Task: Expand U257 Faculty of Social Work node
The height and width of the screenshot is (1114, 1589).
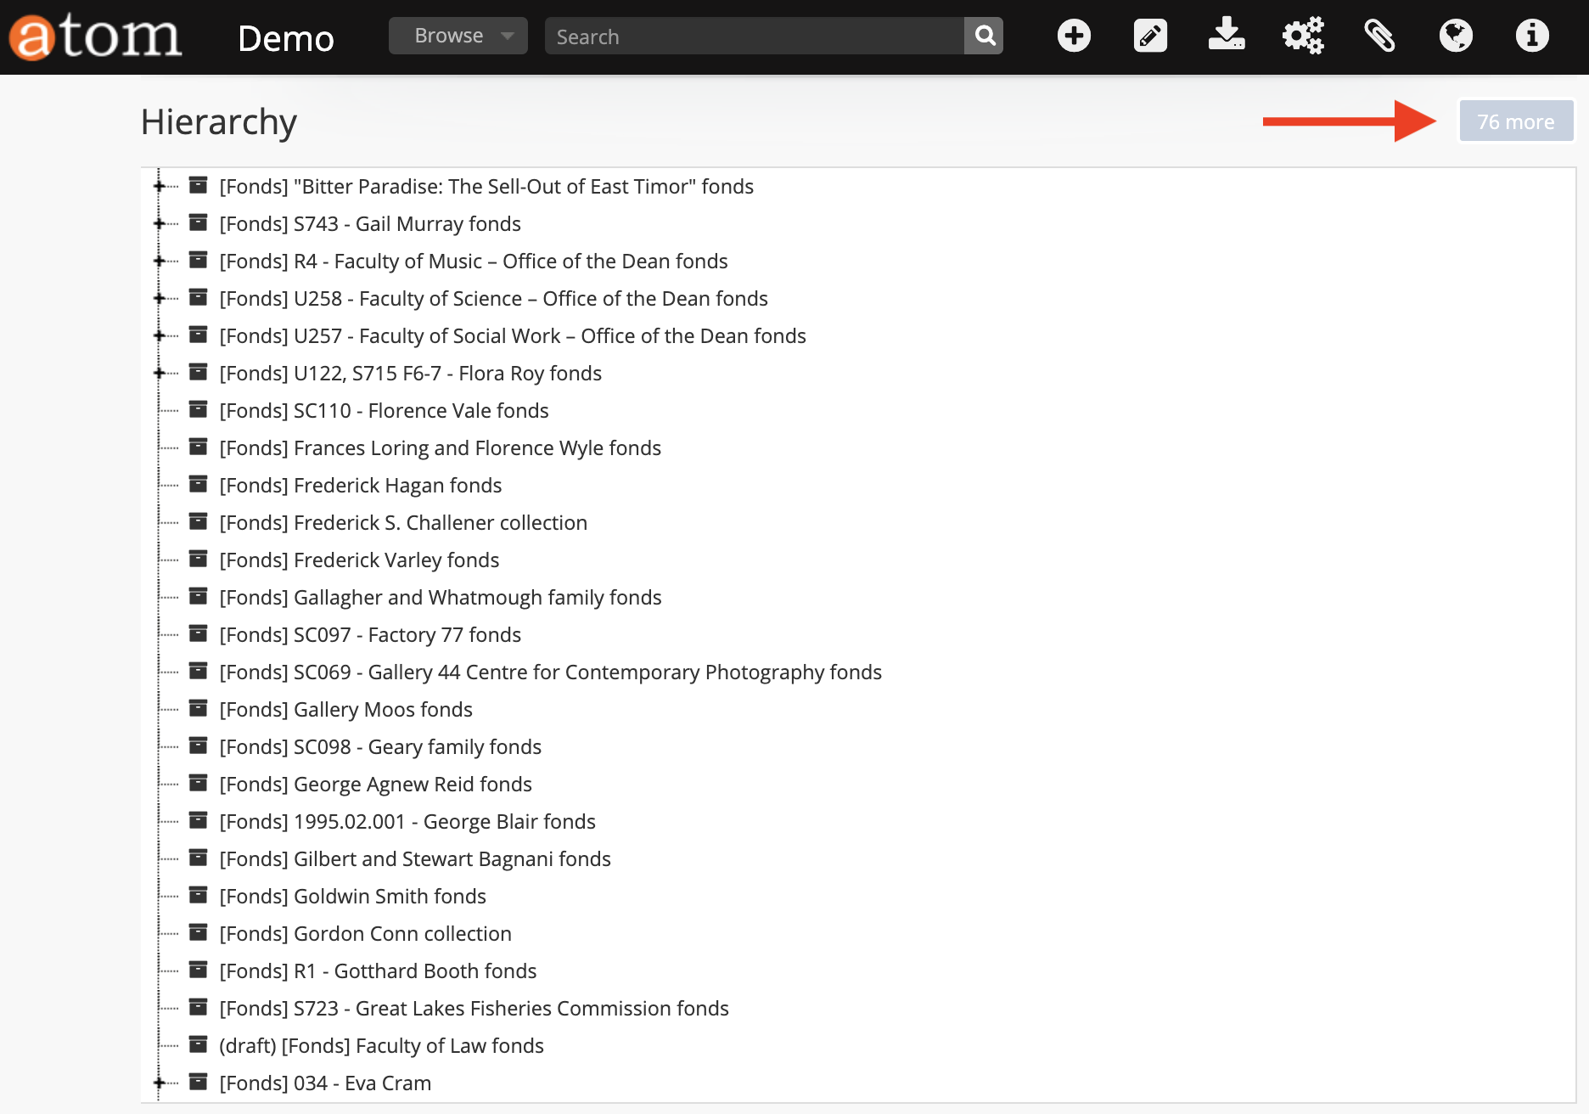Action: point(159,335)
